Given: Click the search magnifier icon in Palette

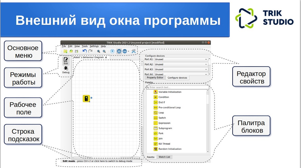Looking at the screenshot, I should [148, 88].
